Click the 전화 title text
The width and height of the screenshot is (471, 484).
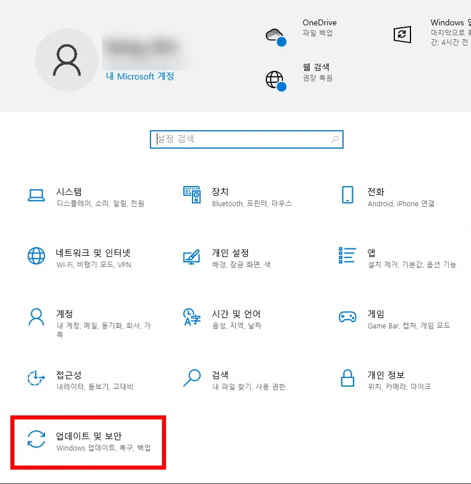376,192
